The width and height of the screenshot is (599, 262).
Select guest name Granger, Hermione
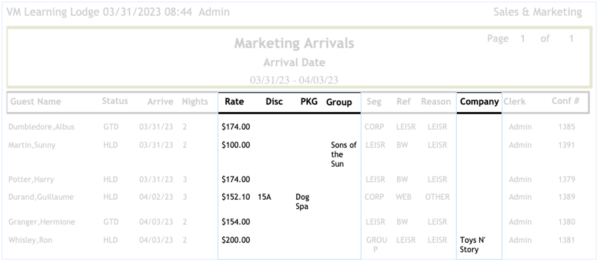(42, 222)
